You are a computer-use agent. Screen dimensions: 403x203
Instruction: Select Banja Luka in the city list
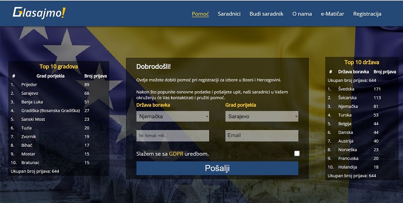tap(32, 102)
